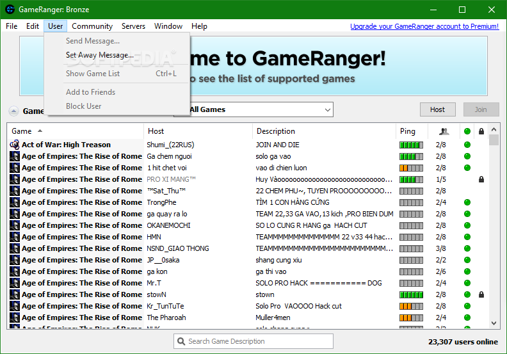Click the Host button

pyautogui.click(x=437, y=109)
